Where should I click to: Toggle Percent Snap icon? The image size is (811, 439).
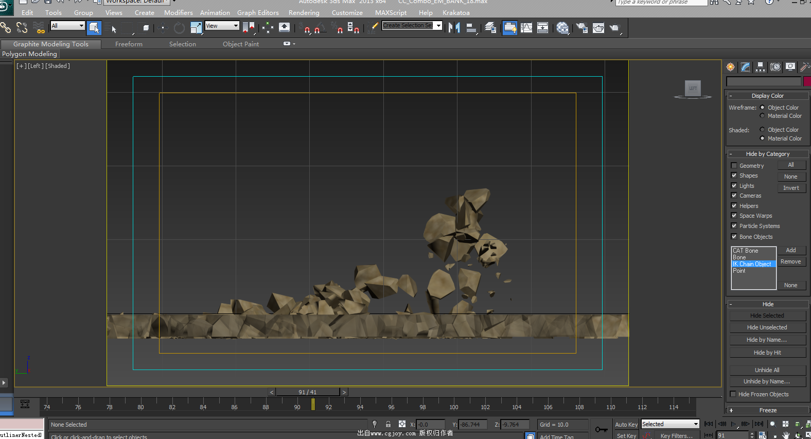click(337, 28)
